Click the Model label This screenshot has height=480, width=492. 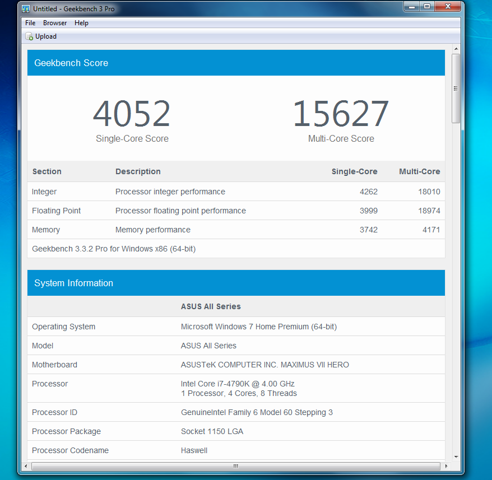point(43,346)
